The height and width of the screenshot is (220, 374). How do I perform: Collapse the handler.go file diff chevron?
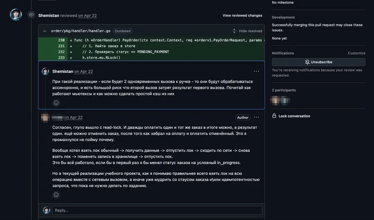[x=44, y=31]
